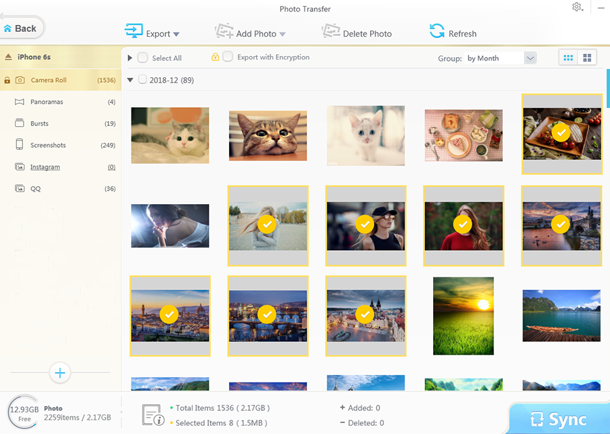Collapse the 2018-12 photo group
The width and height of the screenshot is (610, 434).
click(129, 79)
